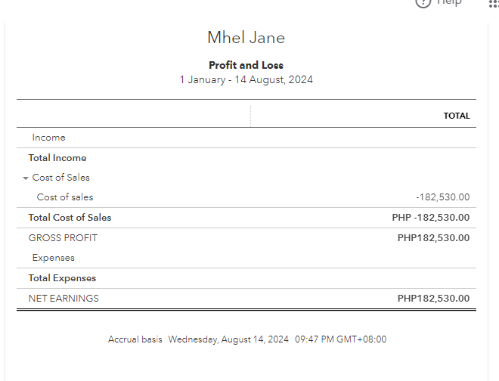
Task: Open the apps grid icon
Action: [x=494, y=2]
